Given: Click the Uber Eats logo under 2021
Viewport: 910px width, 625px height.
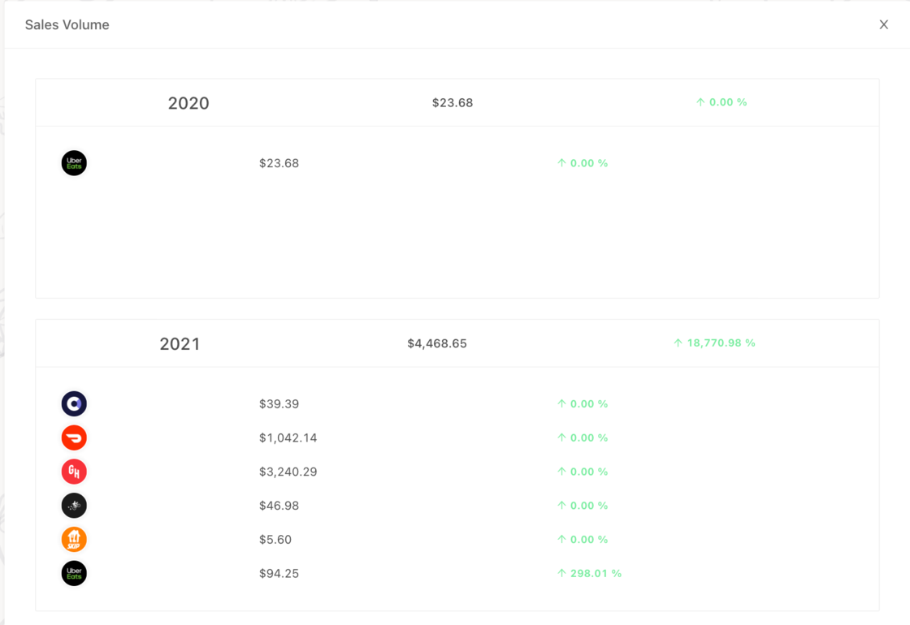Looking at the screenshot, I should pos(74,574).
